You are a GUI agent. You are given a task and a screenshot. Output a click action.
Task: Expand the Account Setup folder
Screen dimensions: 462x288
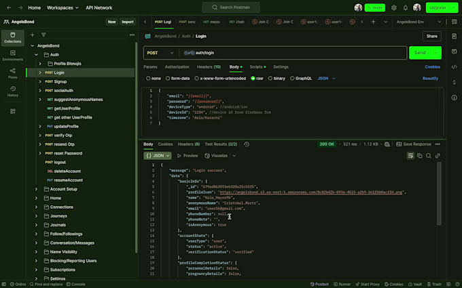[36, 189]
